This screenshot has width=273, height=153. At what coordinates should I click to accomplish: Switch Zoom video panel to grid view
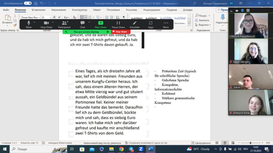point(248,10)
